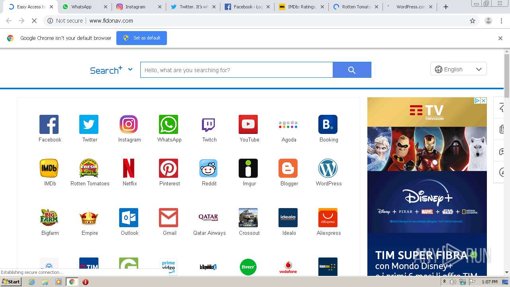The image size is (510, 287).
Task: Click the system tray volume icon
Action: [x=453, y=282]
